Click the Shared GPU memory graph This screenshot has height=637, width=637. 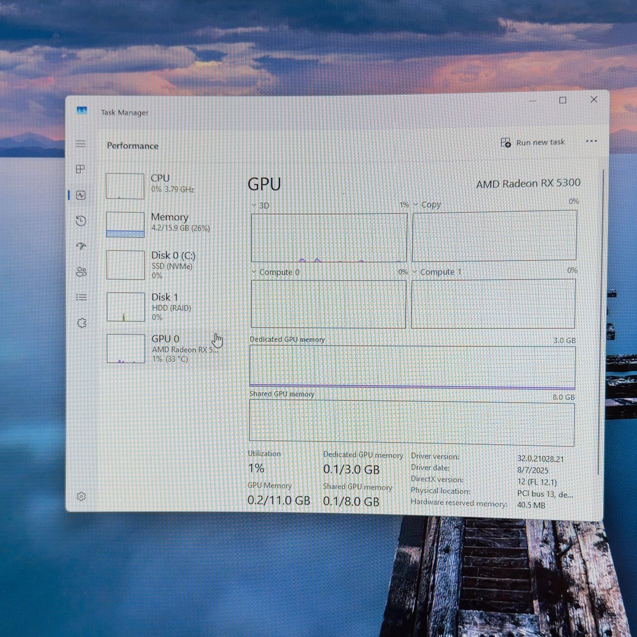[412, 423]
